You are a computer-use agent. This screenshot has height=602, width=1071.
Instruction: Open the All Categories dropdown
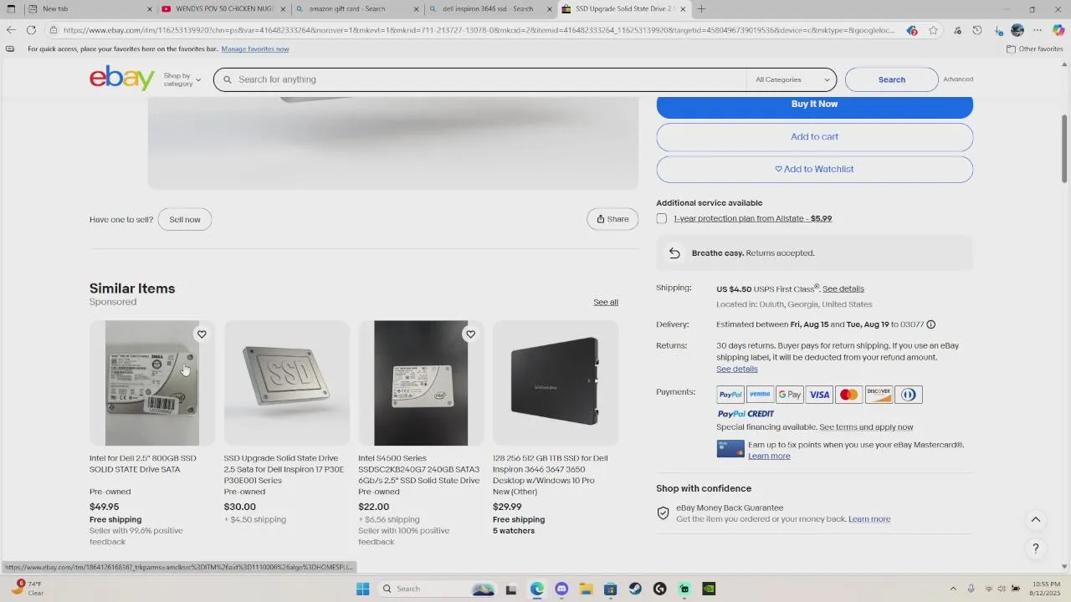[792, 79]
